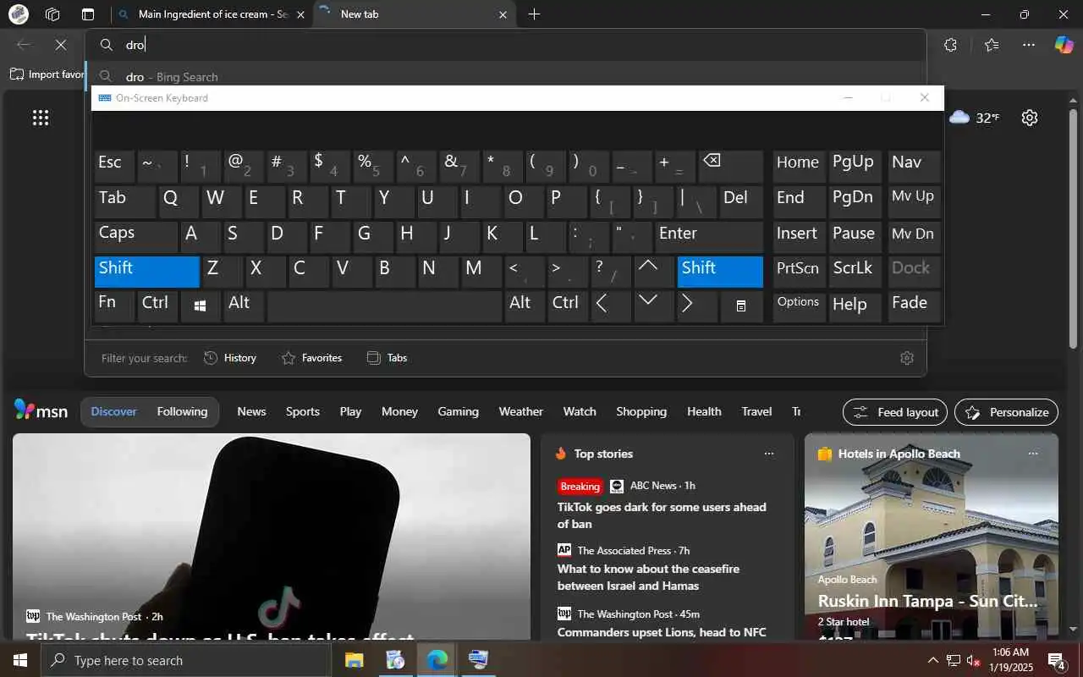Toggle the left Ctrl key
The width and height of the screenshot is (1083, 677).
pos(157,305)
